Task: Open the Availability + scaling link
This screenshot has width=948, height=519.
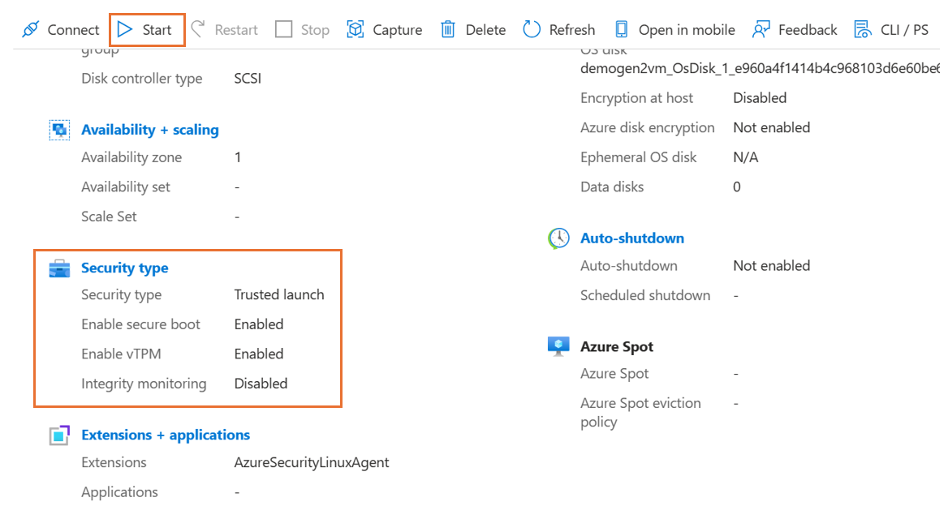Action: (150, 130)
